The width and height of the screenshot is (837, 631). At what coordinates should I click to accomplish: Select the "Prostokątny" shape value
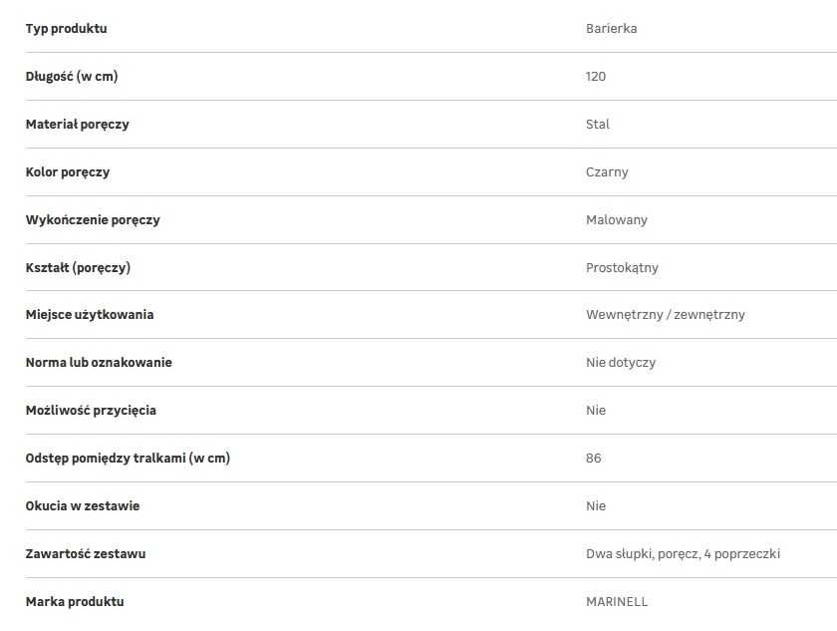tap(622, 268)
